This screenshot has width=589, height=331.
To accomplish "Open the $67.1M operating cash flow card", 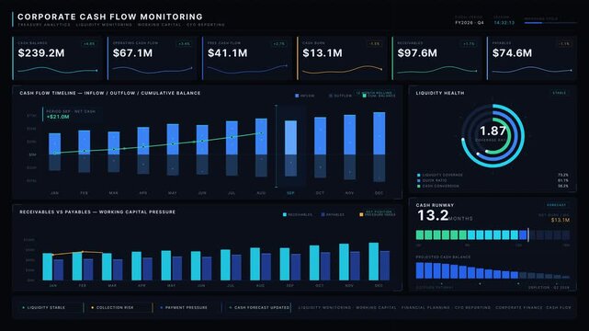I will [153, 58].
